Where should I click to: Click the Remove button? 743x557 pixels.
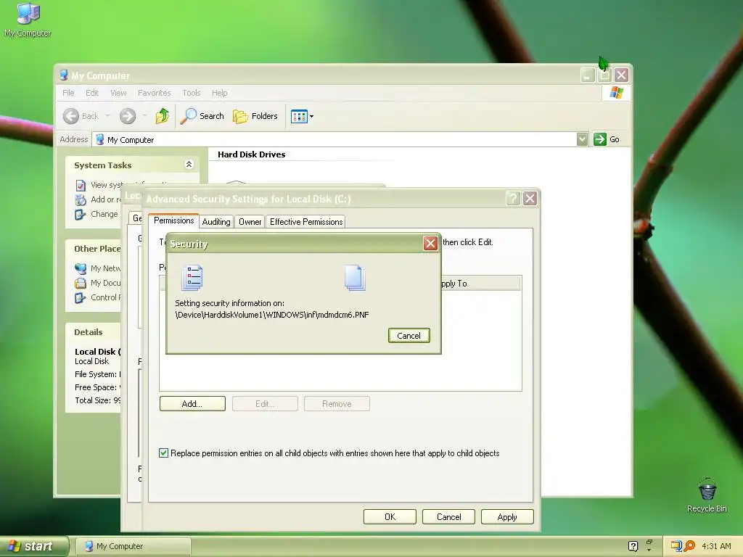click(x=337, y=403)
